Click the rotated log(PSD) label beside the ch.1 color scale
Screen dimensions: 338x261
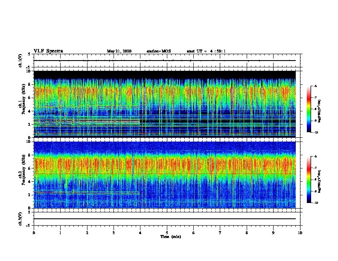coord(320,111)
